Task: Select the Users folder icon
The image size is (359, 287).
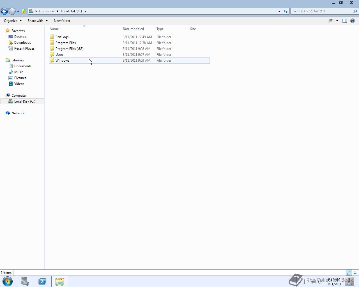Action: [x=52, y=55]
